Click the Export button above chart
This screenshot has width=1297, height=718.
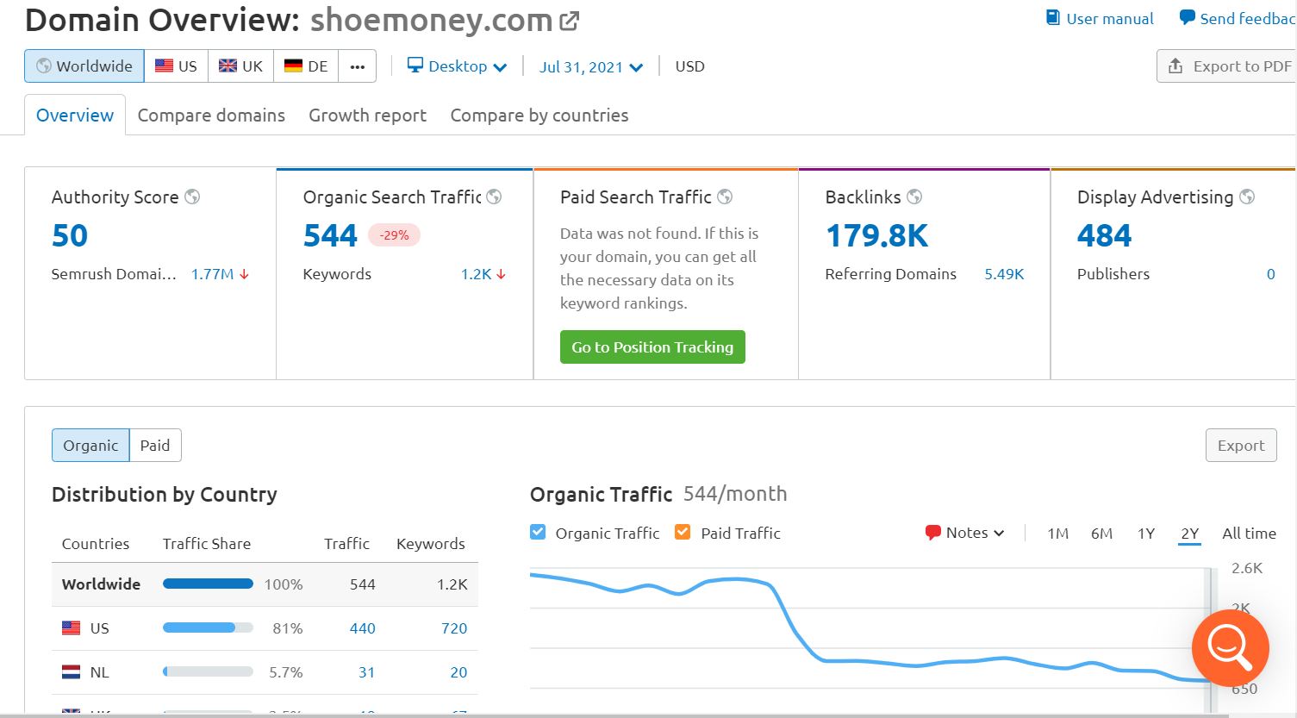1241,446
